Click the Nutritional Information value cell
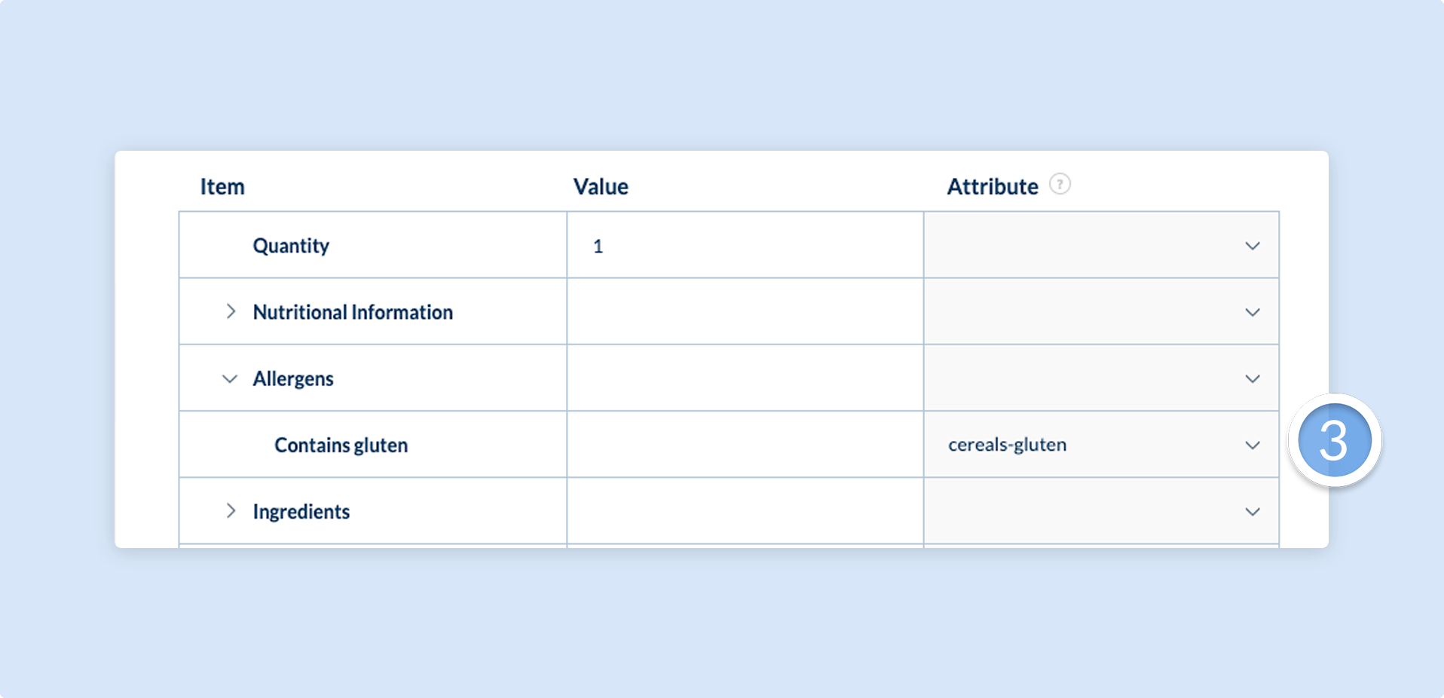 (x=745, y=311)
